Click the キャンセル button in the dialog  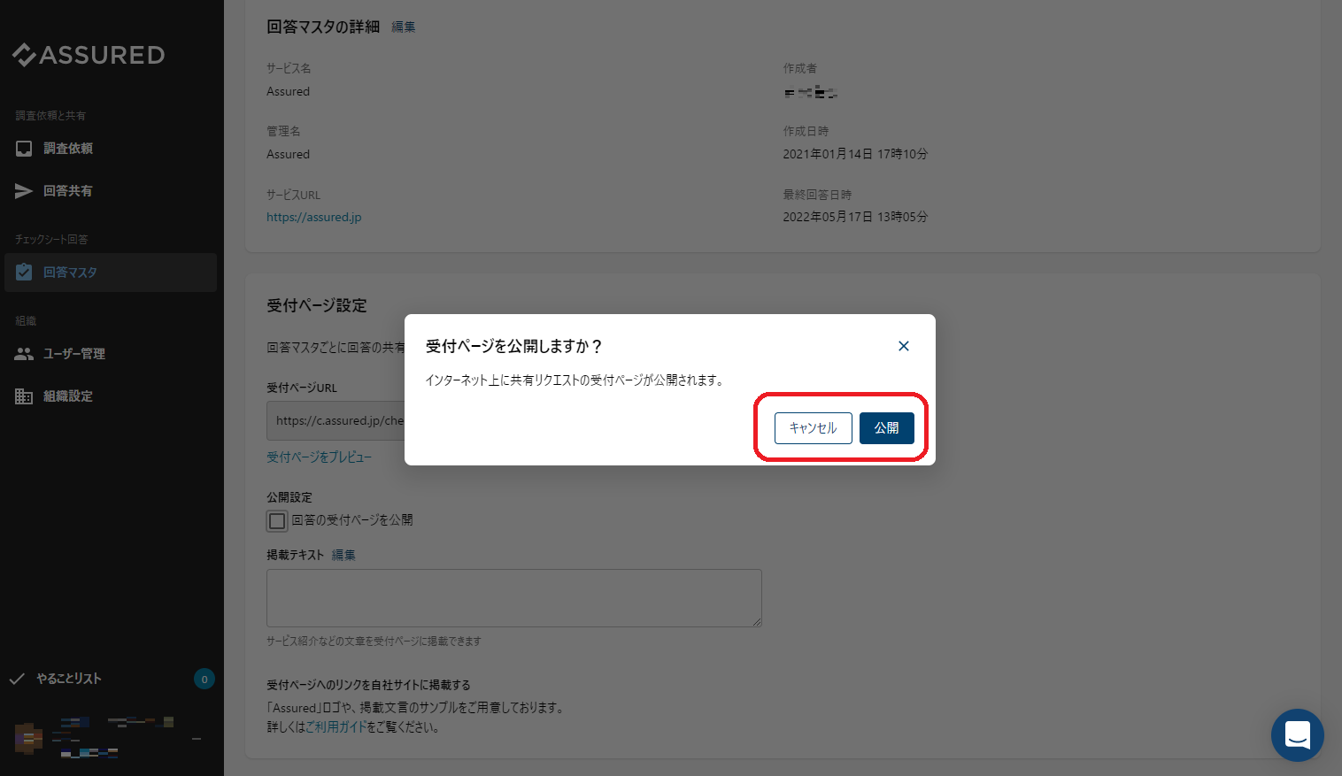[814, 428]
